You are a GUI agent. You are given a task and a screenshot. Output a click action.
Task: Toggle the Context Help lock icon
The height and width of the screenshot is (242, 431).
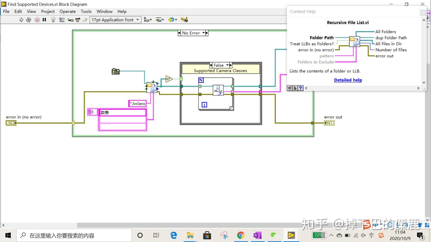click(x=295, y=88)
